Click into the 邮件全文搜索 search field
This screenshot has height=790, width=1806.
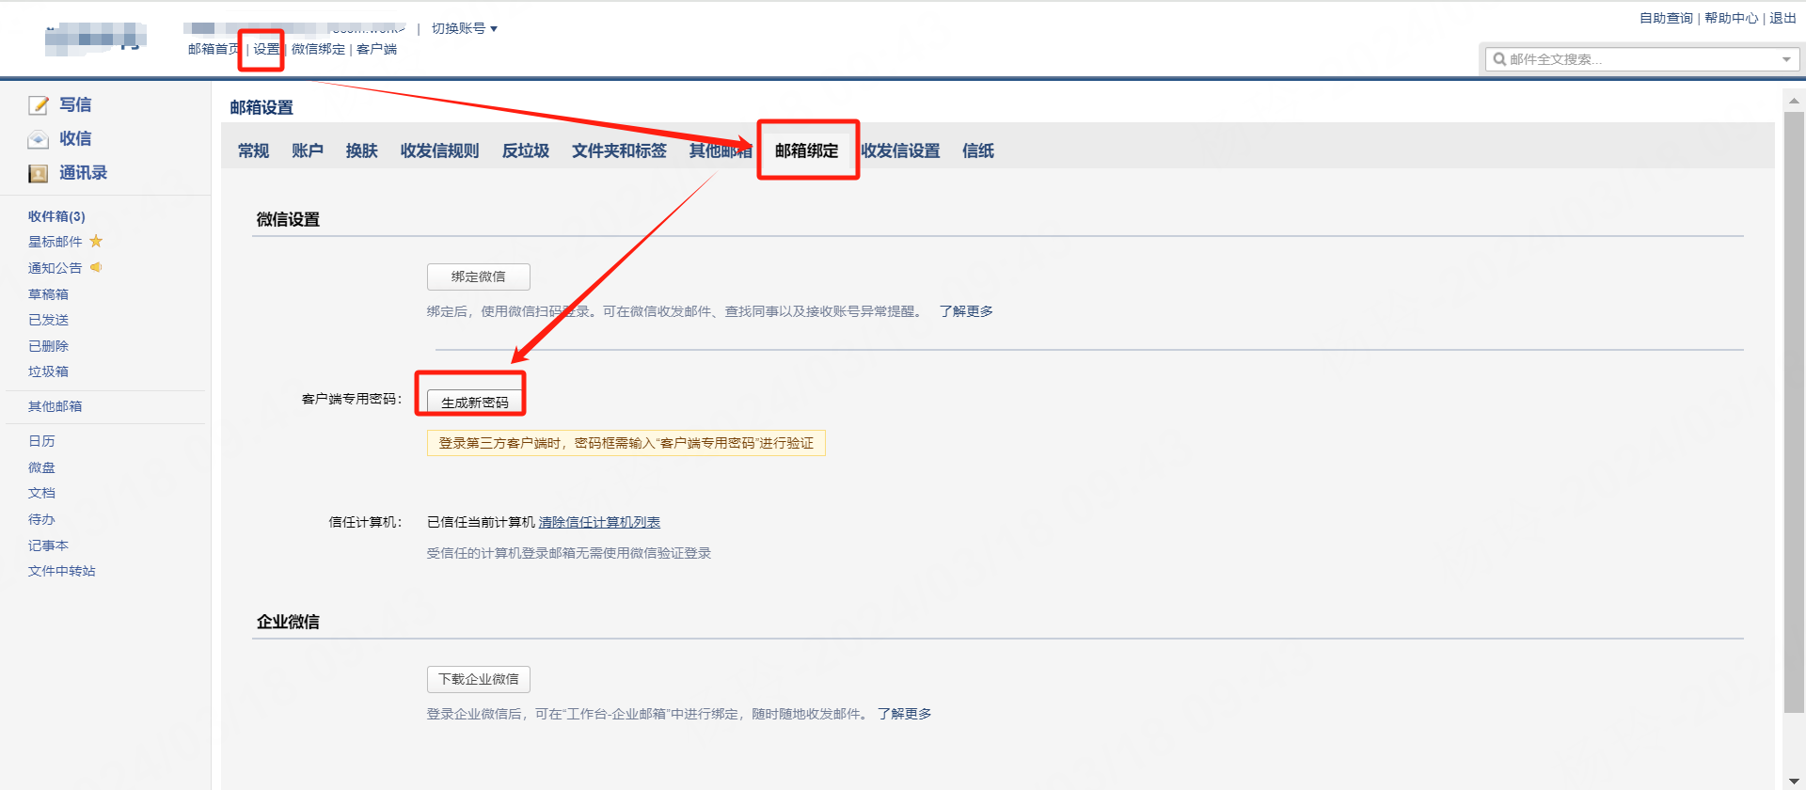click(1641, 59)
